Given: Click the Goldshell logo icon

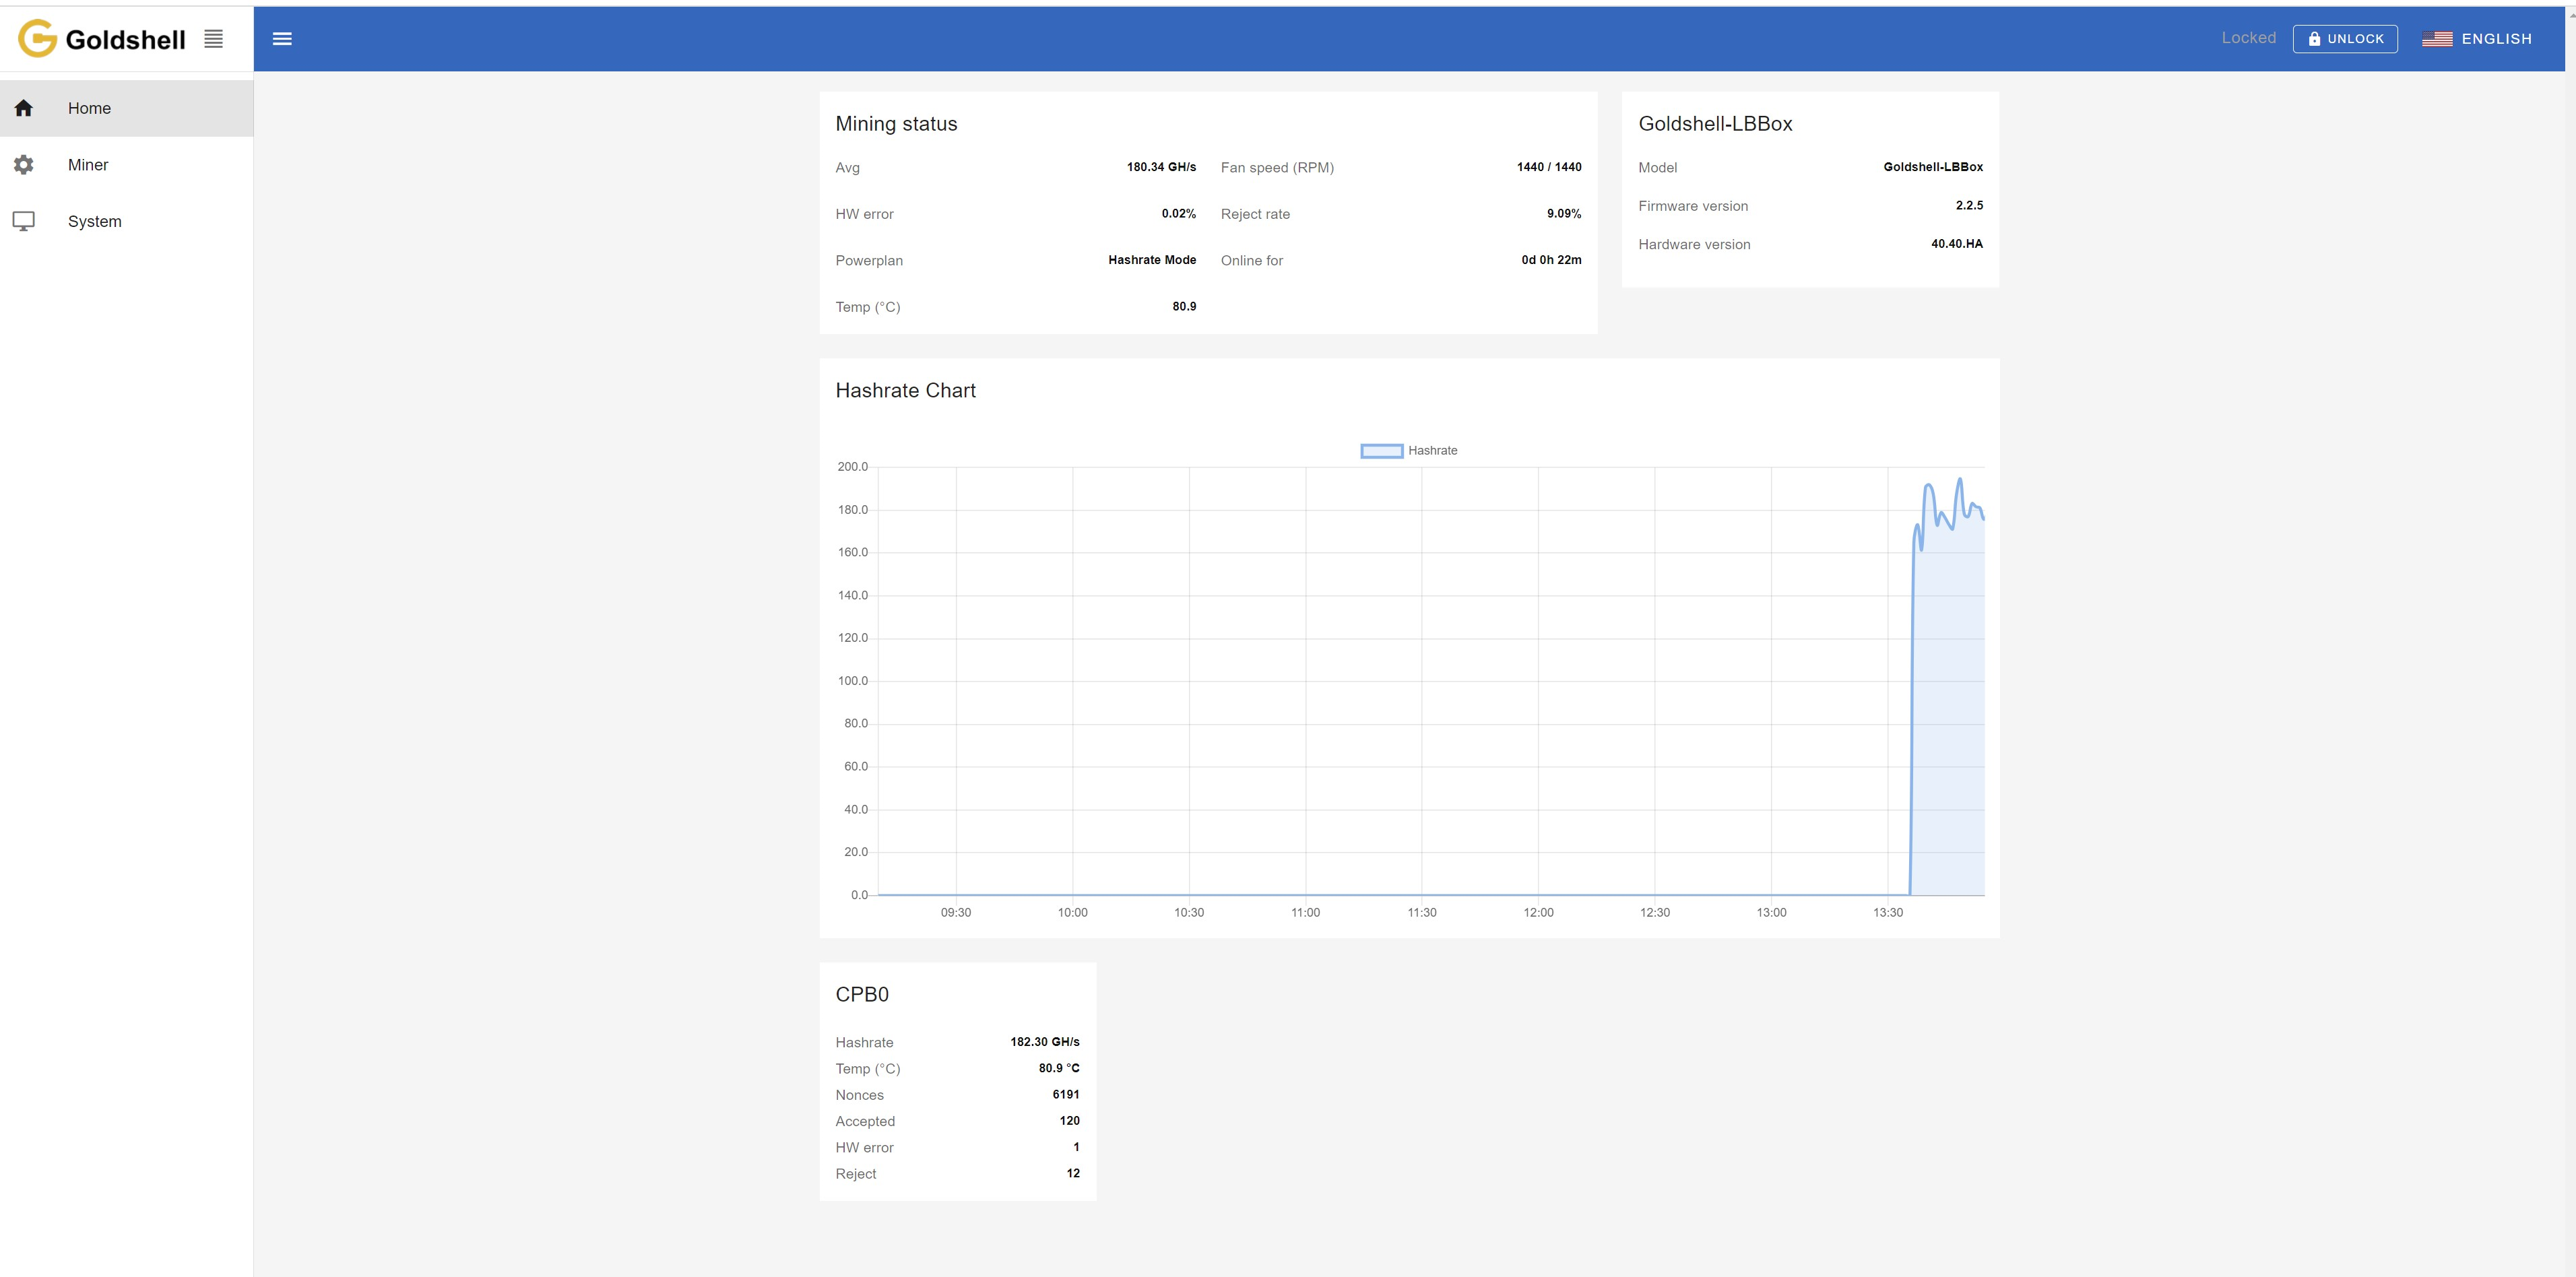Looking at the screenshot, I should coord(37,38).
